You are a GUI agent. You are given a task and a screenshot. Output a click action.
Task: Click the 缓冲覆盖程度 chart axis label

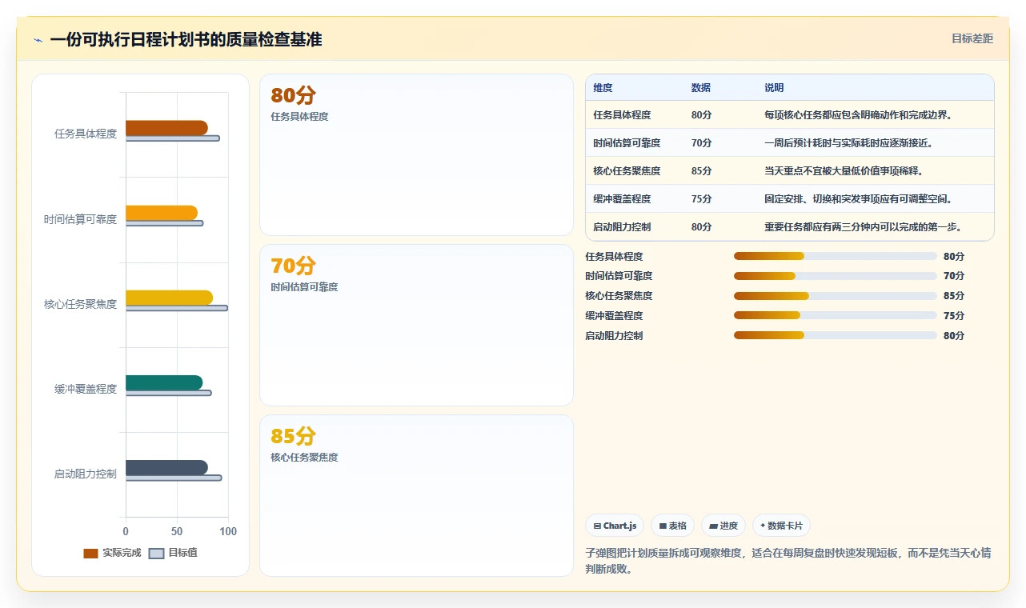coord(86,389)
